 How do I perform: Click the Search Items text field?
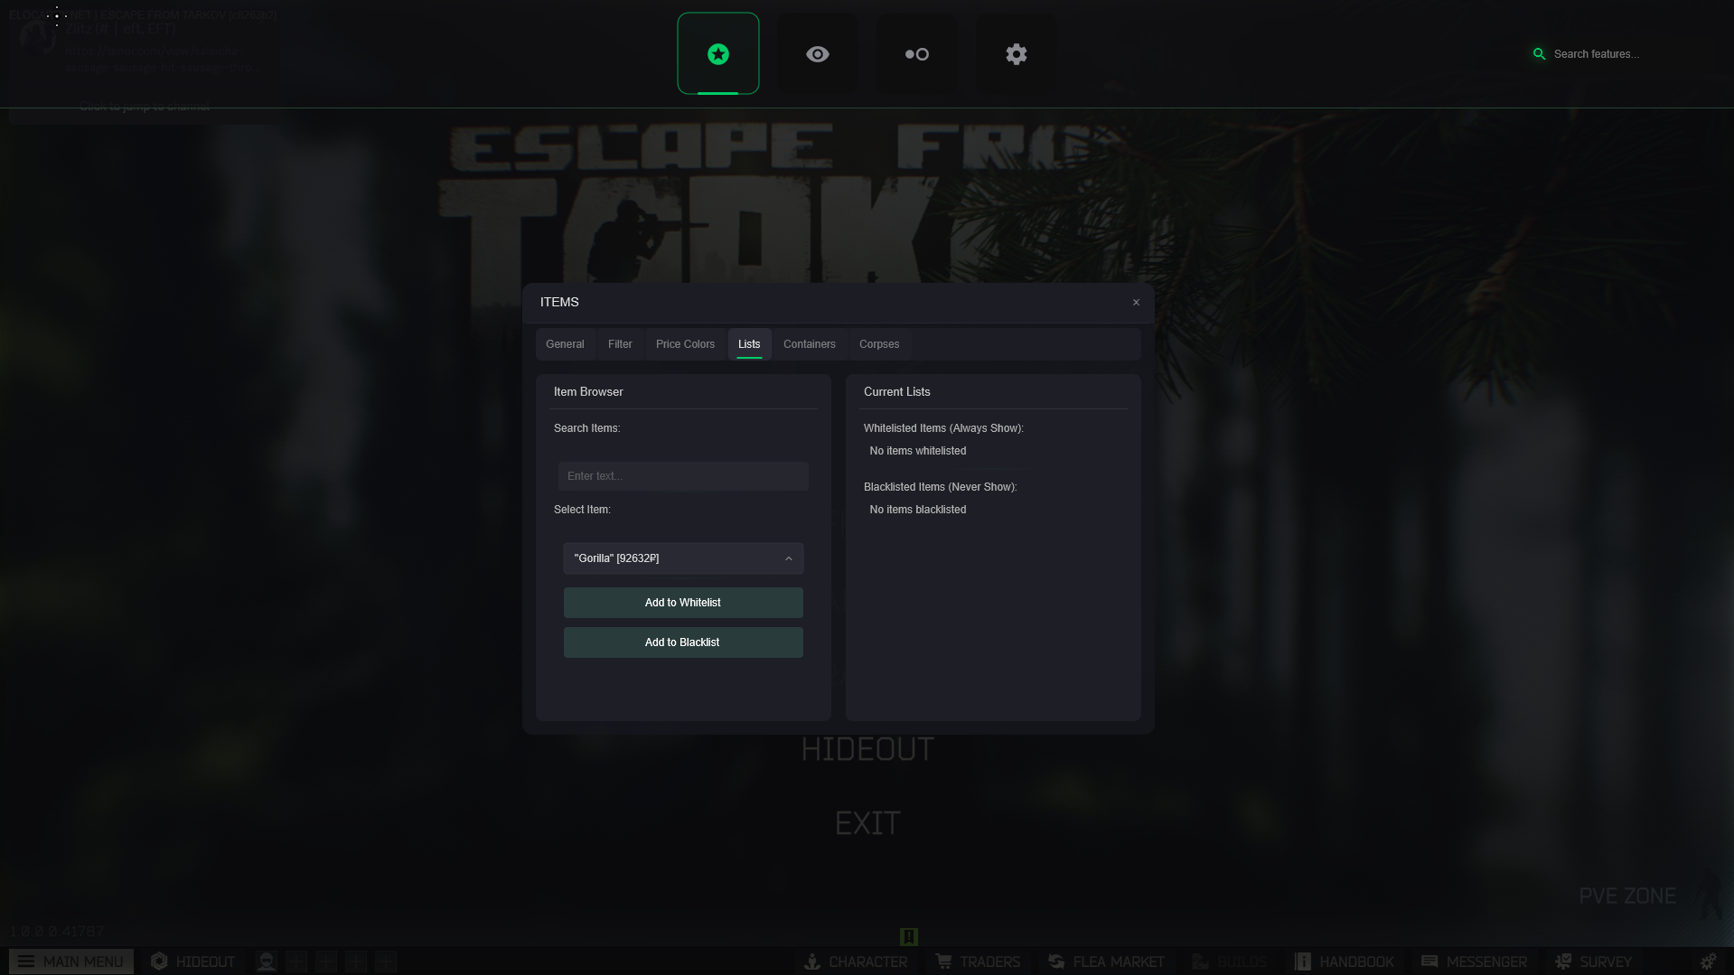click(x=682, y=476)
